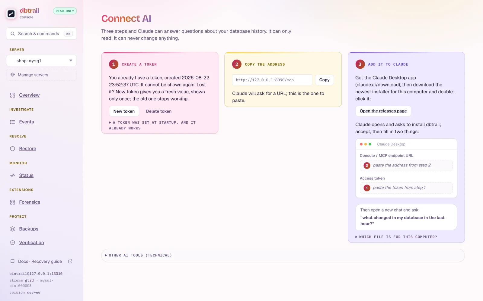Screen dimensions: 483x301
Task: Click the Docs book icon
Action: coord(12,261)
